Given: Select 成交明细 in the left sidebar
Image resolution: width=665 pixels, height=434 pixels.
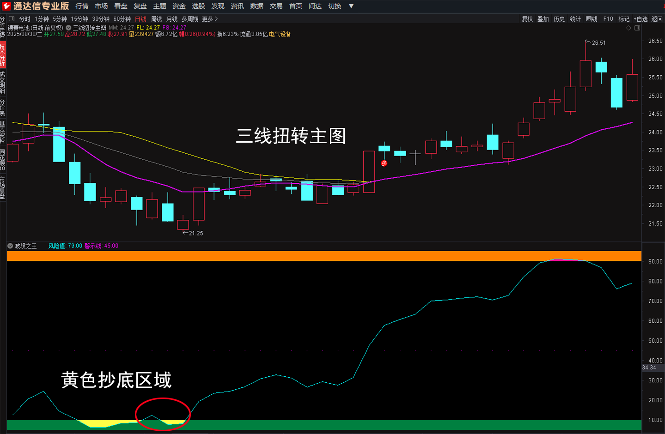Looking at the screenshot, I should pyautogui.click(x=3, y=82).
